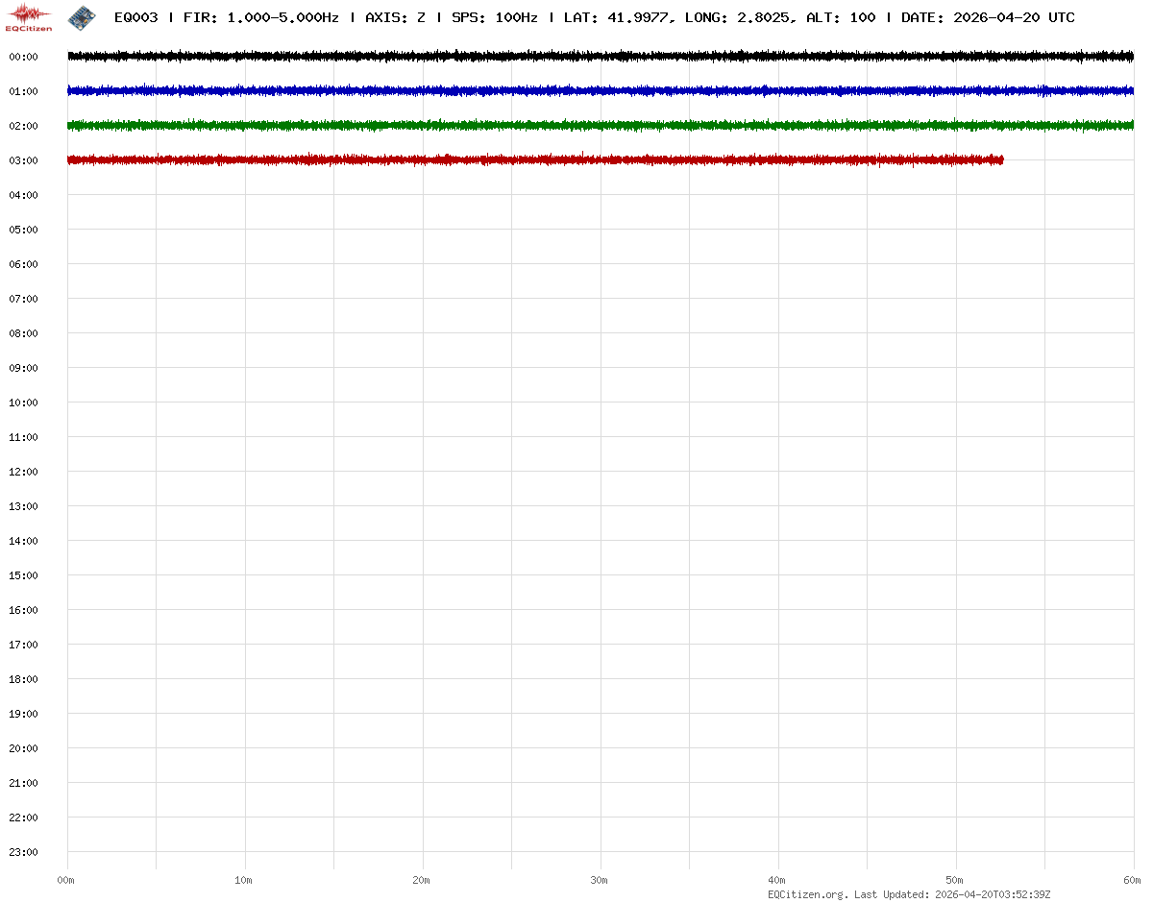Click the 50m minute axis label
1153x903 pixels.
click(x=955, y=880)
